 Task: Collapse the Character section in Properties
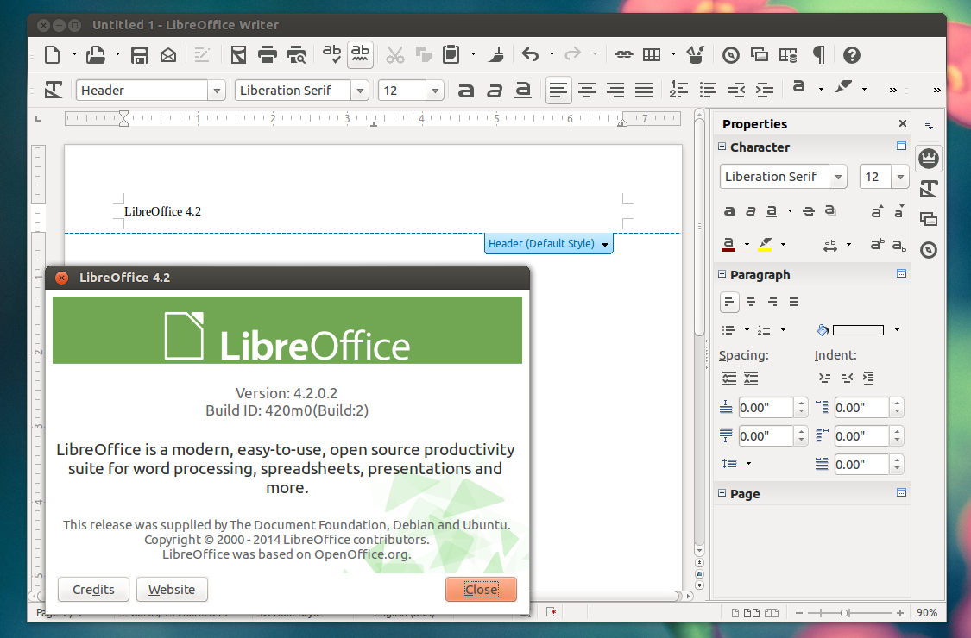pos(722,147)
